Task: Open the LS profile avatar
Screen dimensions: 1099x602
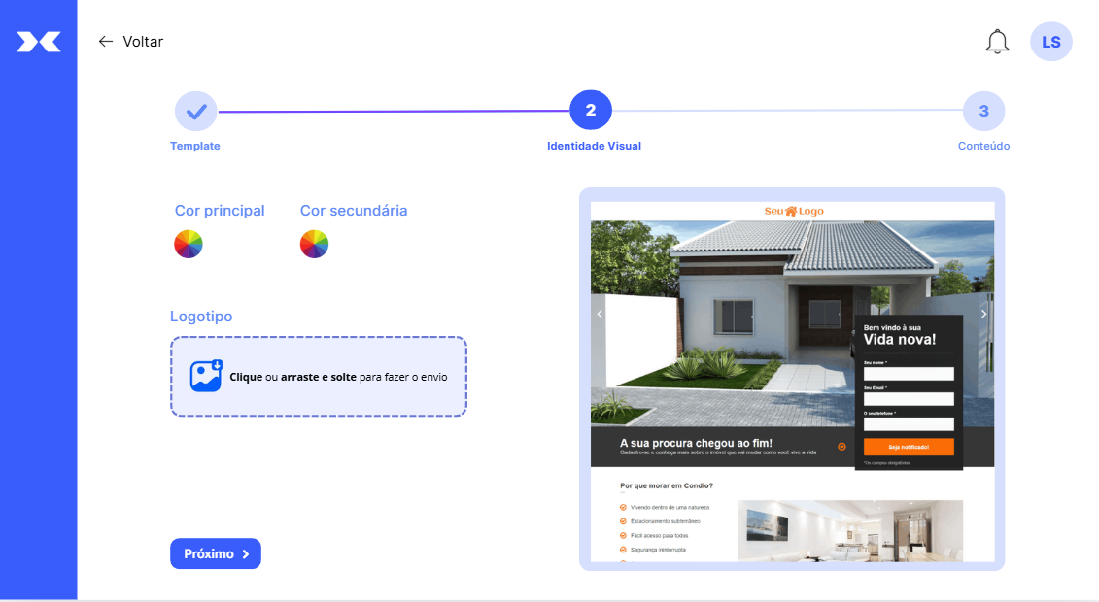Action: 1050,41
